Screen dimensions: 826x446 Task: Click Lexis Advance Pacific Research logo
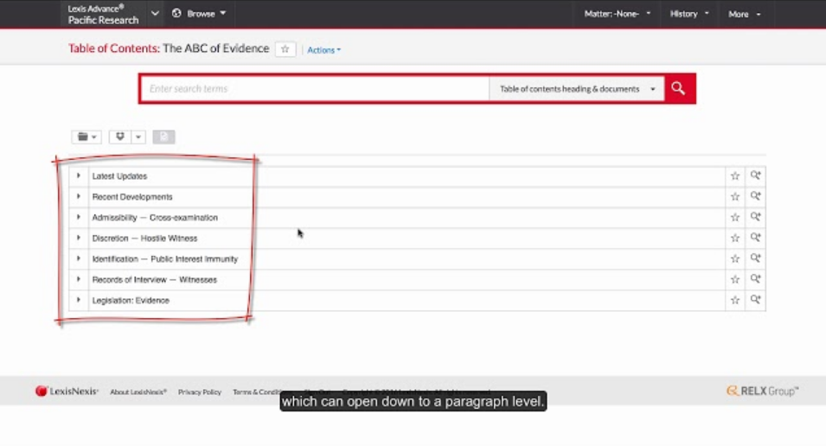(103, 14)
